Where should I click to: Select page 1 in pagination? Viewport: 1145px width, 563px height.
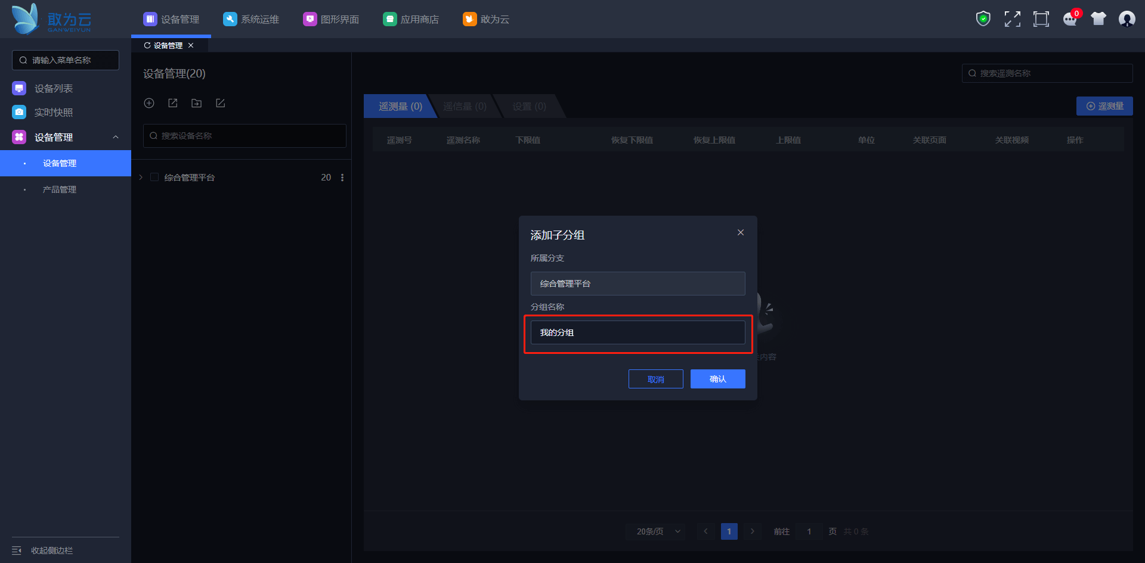[x=729, y=531]
